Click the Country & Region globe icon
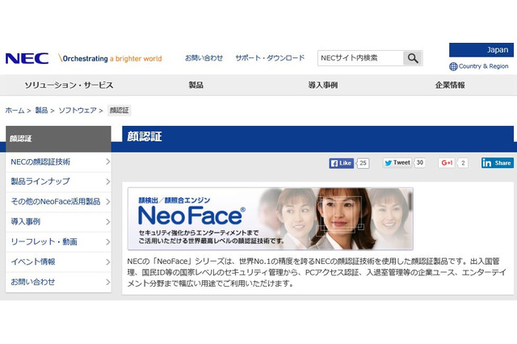The width and height of the screenshot is (517, 344). 453,66
